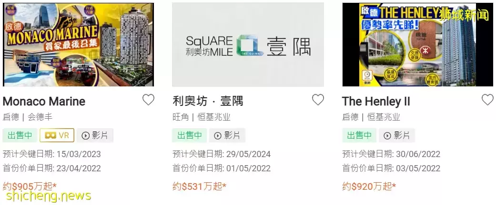Screen dimensions: 496x205
Task: Open the VR tour for Monaco Marine
Action: pyautogui.click(x=57, y=135)
